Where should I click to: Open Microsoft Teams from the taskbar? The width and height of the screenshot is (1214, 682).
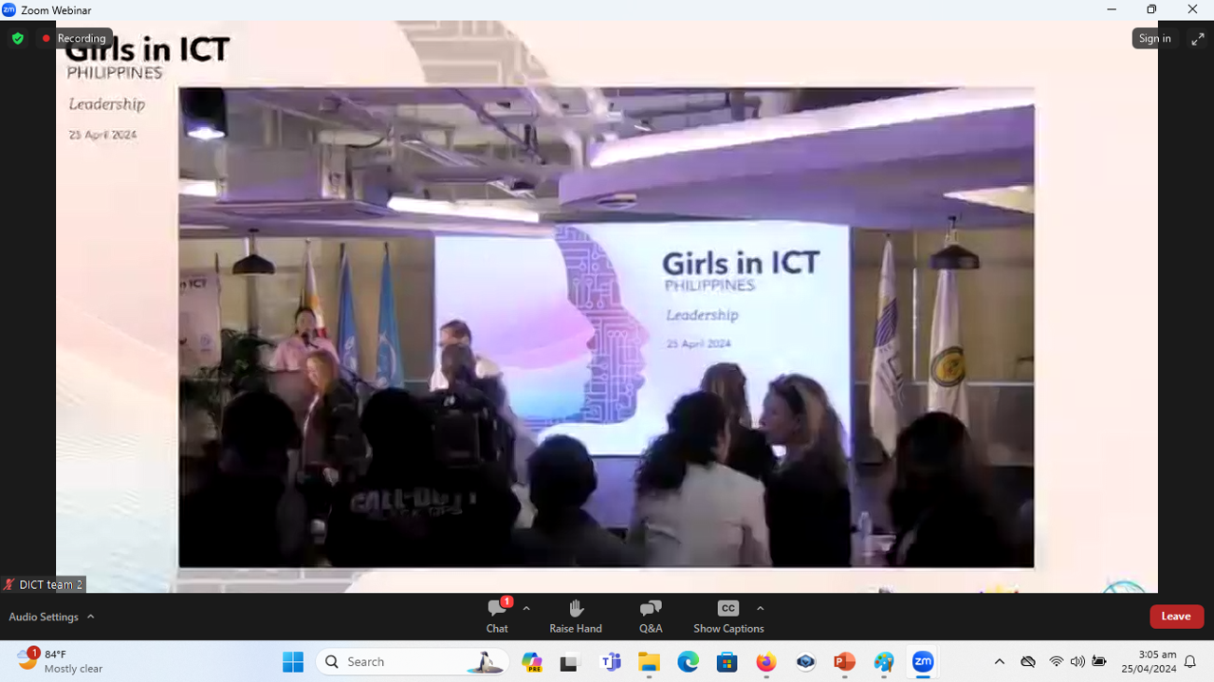611,662
